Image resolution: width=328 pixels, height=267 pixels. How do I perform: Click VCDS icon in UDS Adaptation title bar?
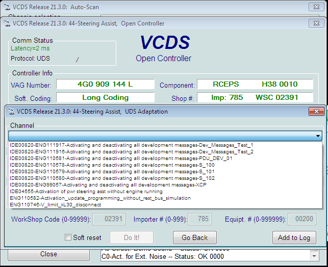(11, 112)
